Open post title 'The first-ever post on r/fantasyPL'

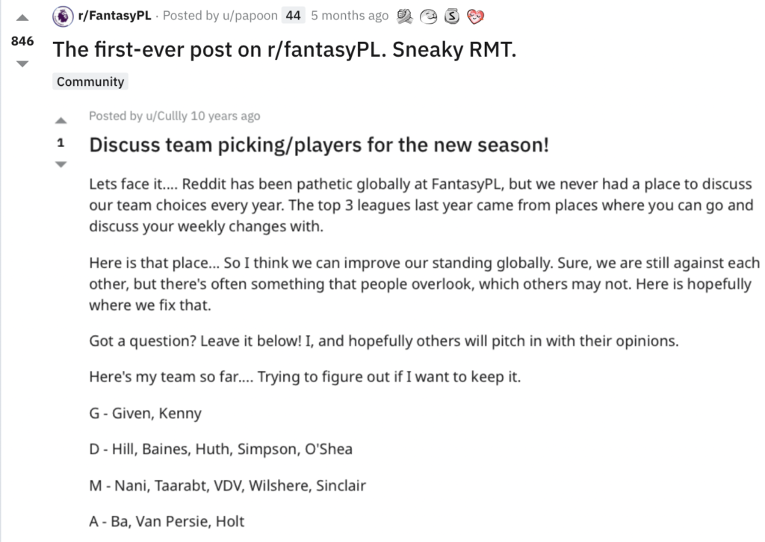284,49
